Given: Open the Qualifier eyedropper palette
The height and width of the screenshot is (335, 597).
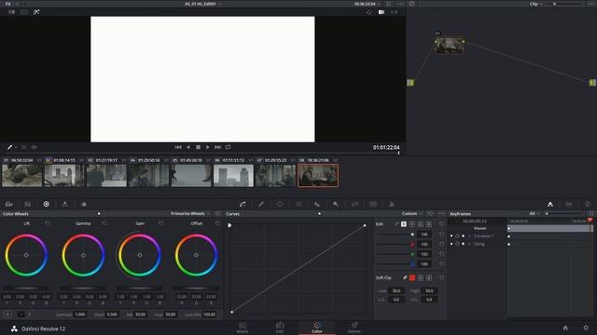Looking at the screenshot, I should click(261, 205).
